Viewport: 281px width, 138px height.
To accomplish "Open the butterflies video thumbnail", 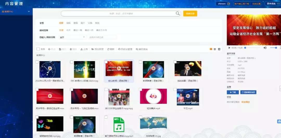I will pyautogui.click(x=50, y=124).
